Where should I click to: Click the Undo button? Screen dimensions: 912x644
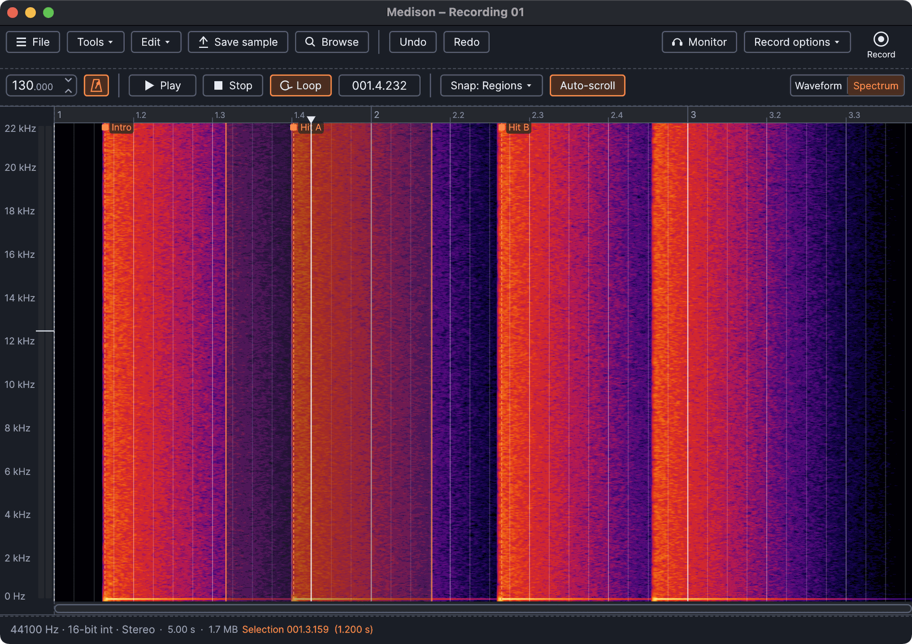[x=412, y=42]
